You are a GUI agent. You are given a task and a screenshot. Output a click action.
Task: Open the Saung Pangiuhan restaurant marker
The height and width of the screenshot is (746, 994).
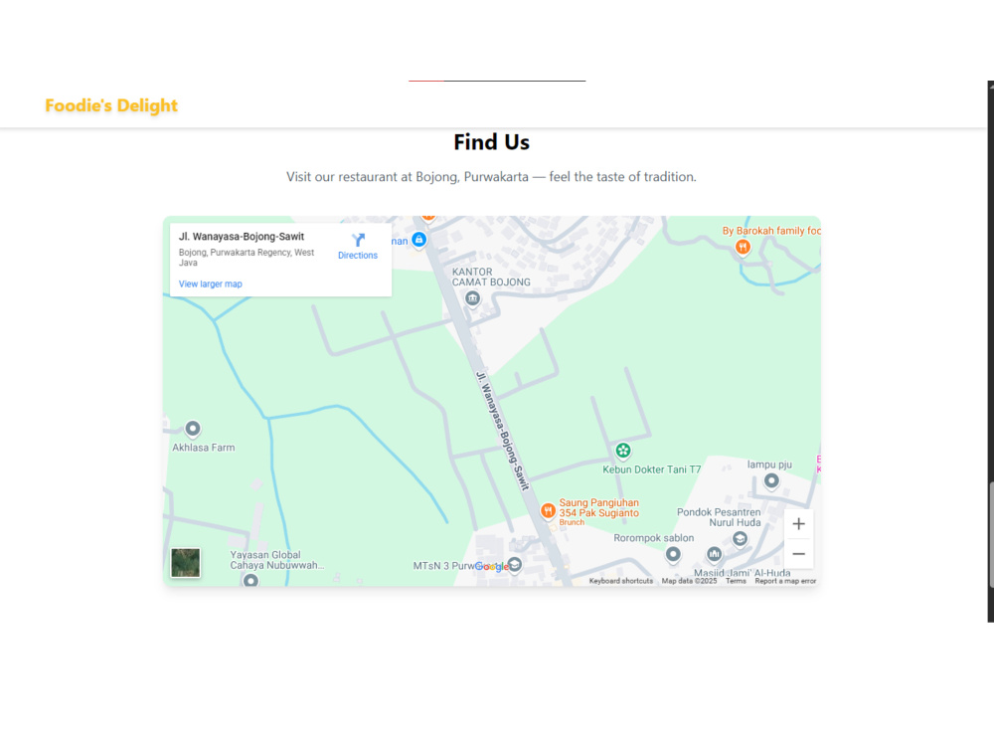pos(549,510)
